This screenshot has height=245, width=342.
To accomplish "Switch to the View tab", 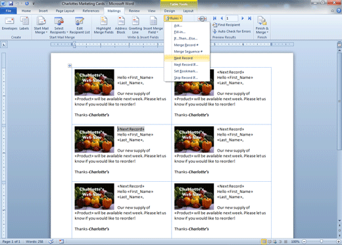I will pos(151,11).
